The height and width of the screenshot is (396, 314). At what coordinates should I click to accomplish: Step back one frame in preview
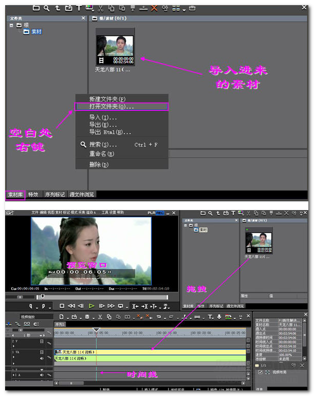[x=80, y=306]
